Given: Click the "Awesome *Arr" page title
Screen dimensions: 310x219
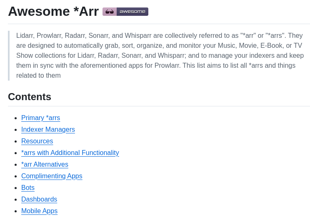Looking at the screenshot, I should (x=53, y=12).
